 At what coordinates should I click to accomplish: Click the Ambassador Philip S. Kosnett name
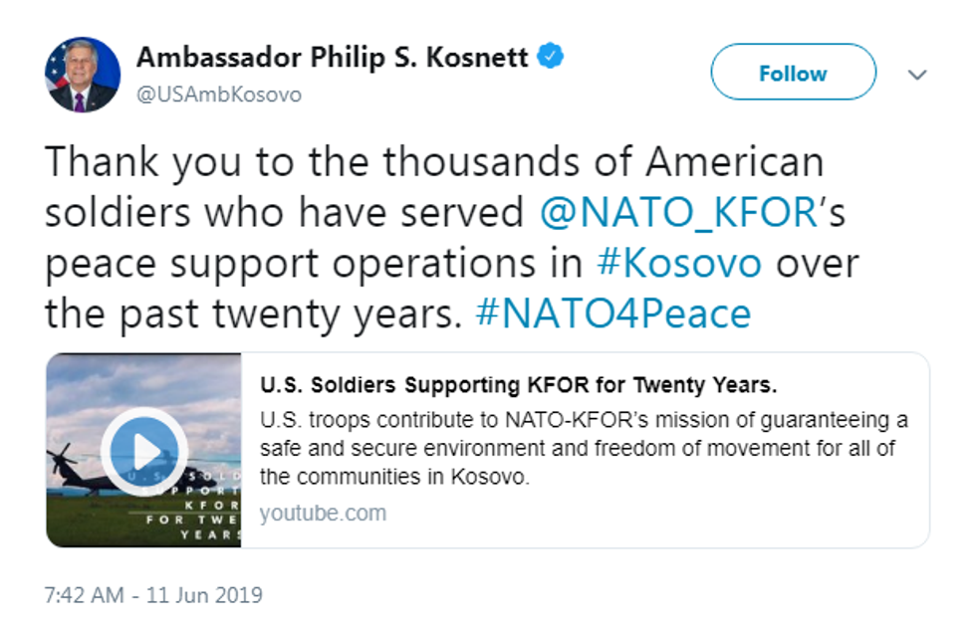[x=332, y=57]
